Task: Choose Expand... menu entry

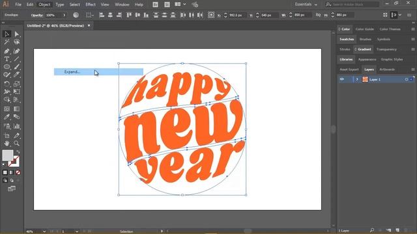Action: pyautogui.click(x=98, y=72)
